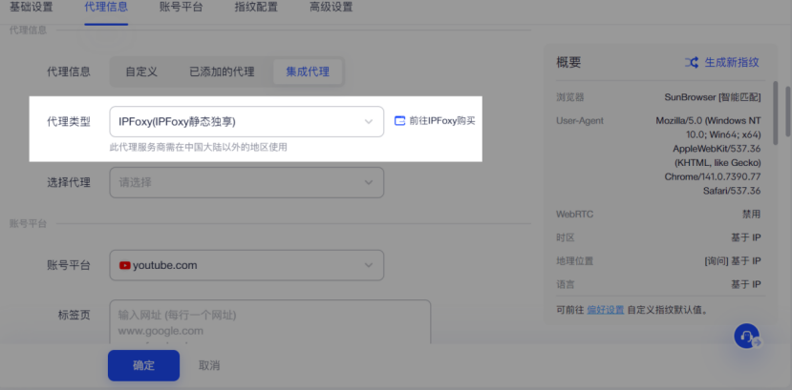Open the customer support headset chat icon
The height and width of the screenshot is (390, 792).
(x=747, y=336)
